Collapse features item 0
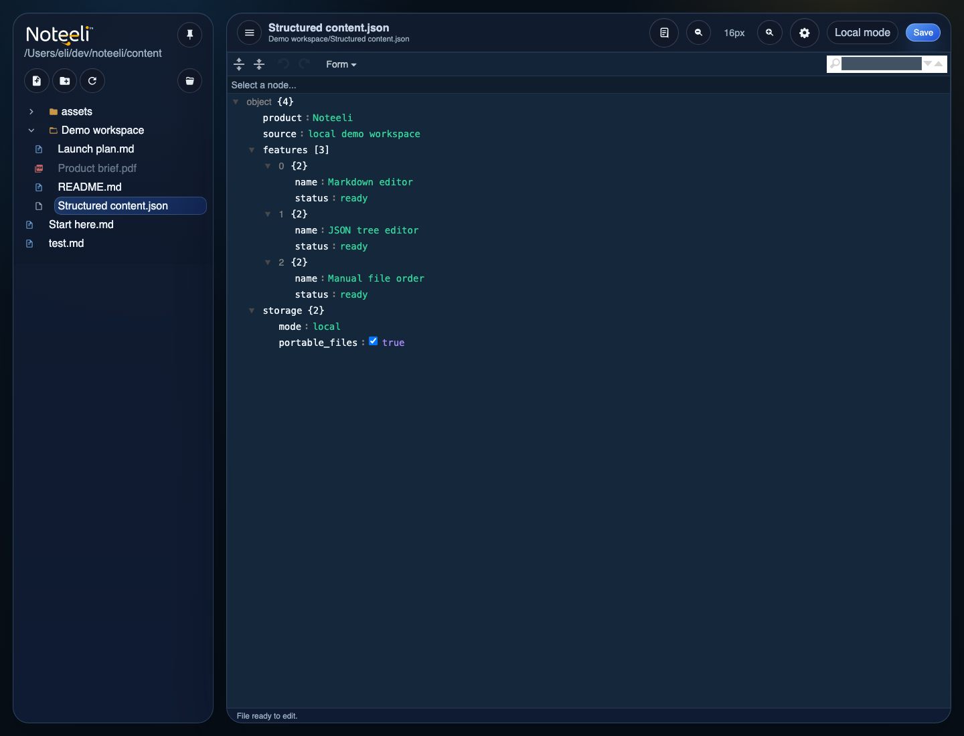This screenshot has width=964, height=736. (x=268, y=166)
